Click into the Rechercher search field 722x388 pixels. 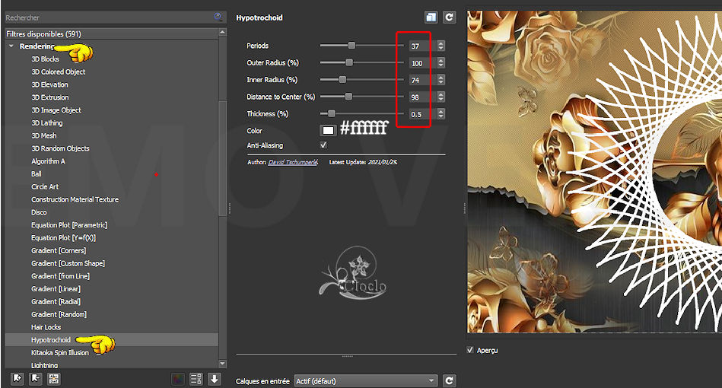(x=107, y=17)
